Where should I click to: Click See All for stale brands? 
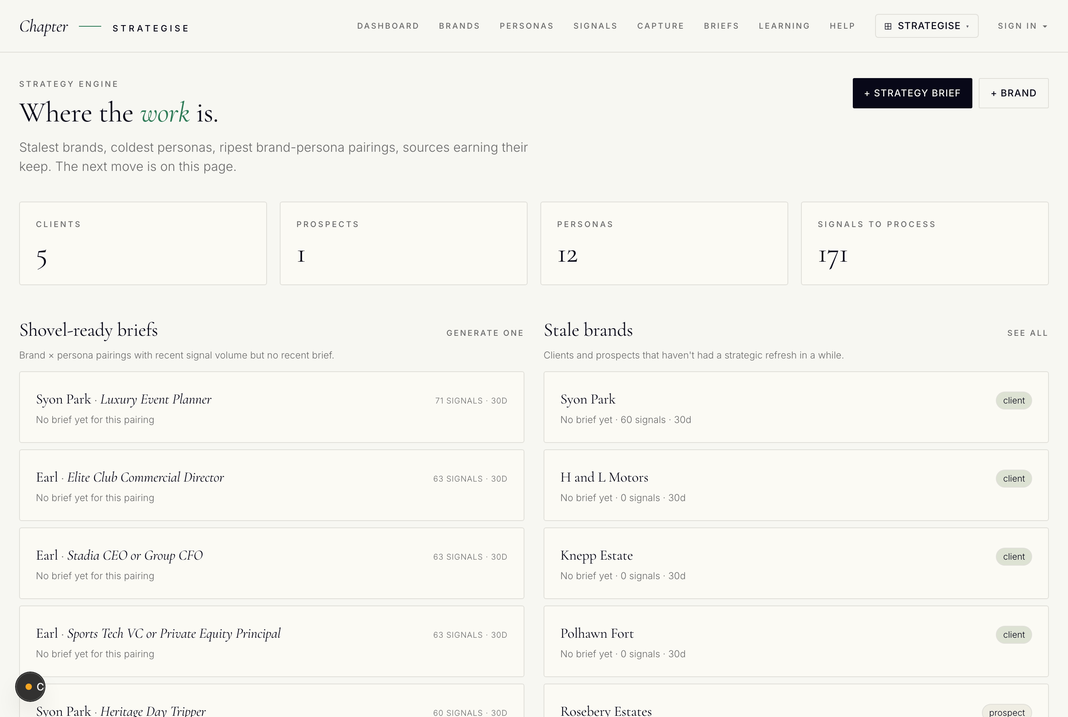pos(1027,333)
